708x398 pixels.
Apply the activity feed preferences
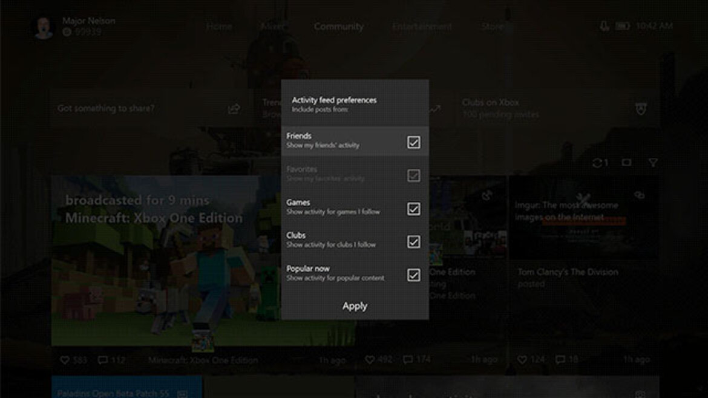pos(355,306)
